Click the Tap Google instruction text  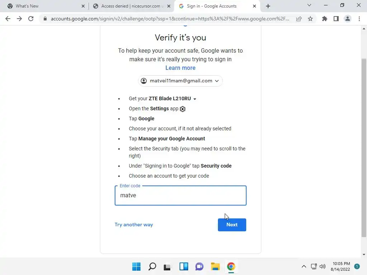click(x=141, y=119)
